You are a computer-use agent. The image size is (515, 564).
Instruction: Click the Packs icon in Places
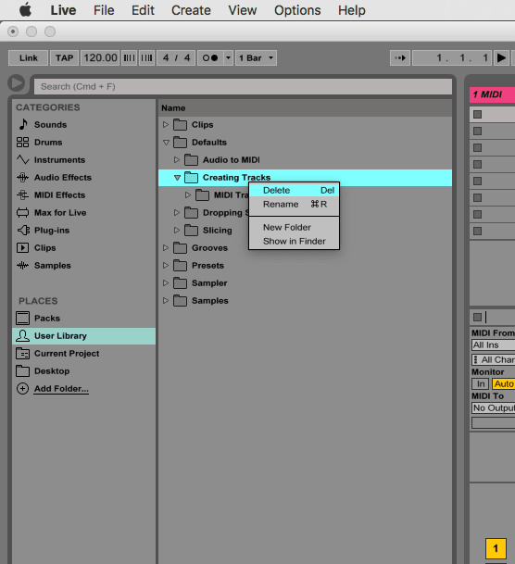tap(22, 319)
